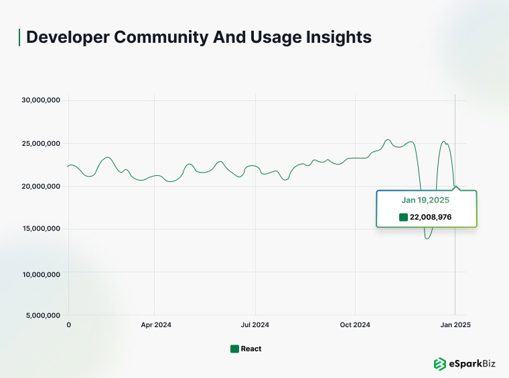509x378 pixels.
Task: Click the Developer Community And Usage Insights heading
Action: click(x=198, y=37)
